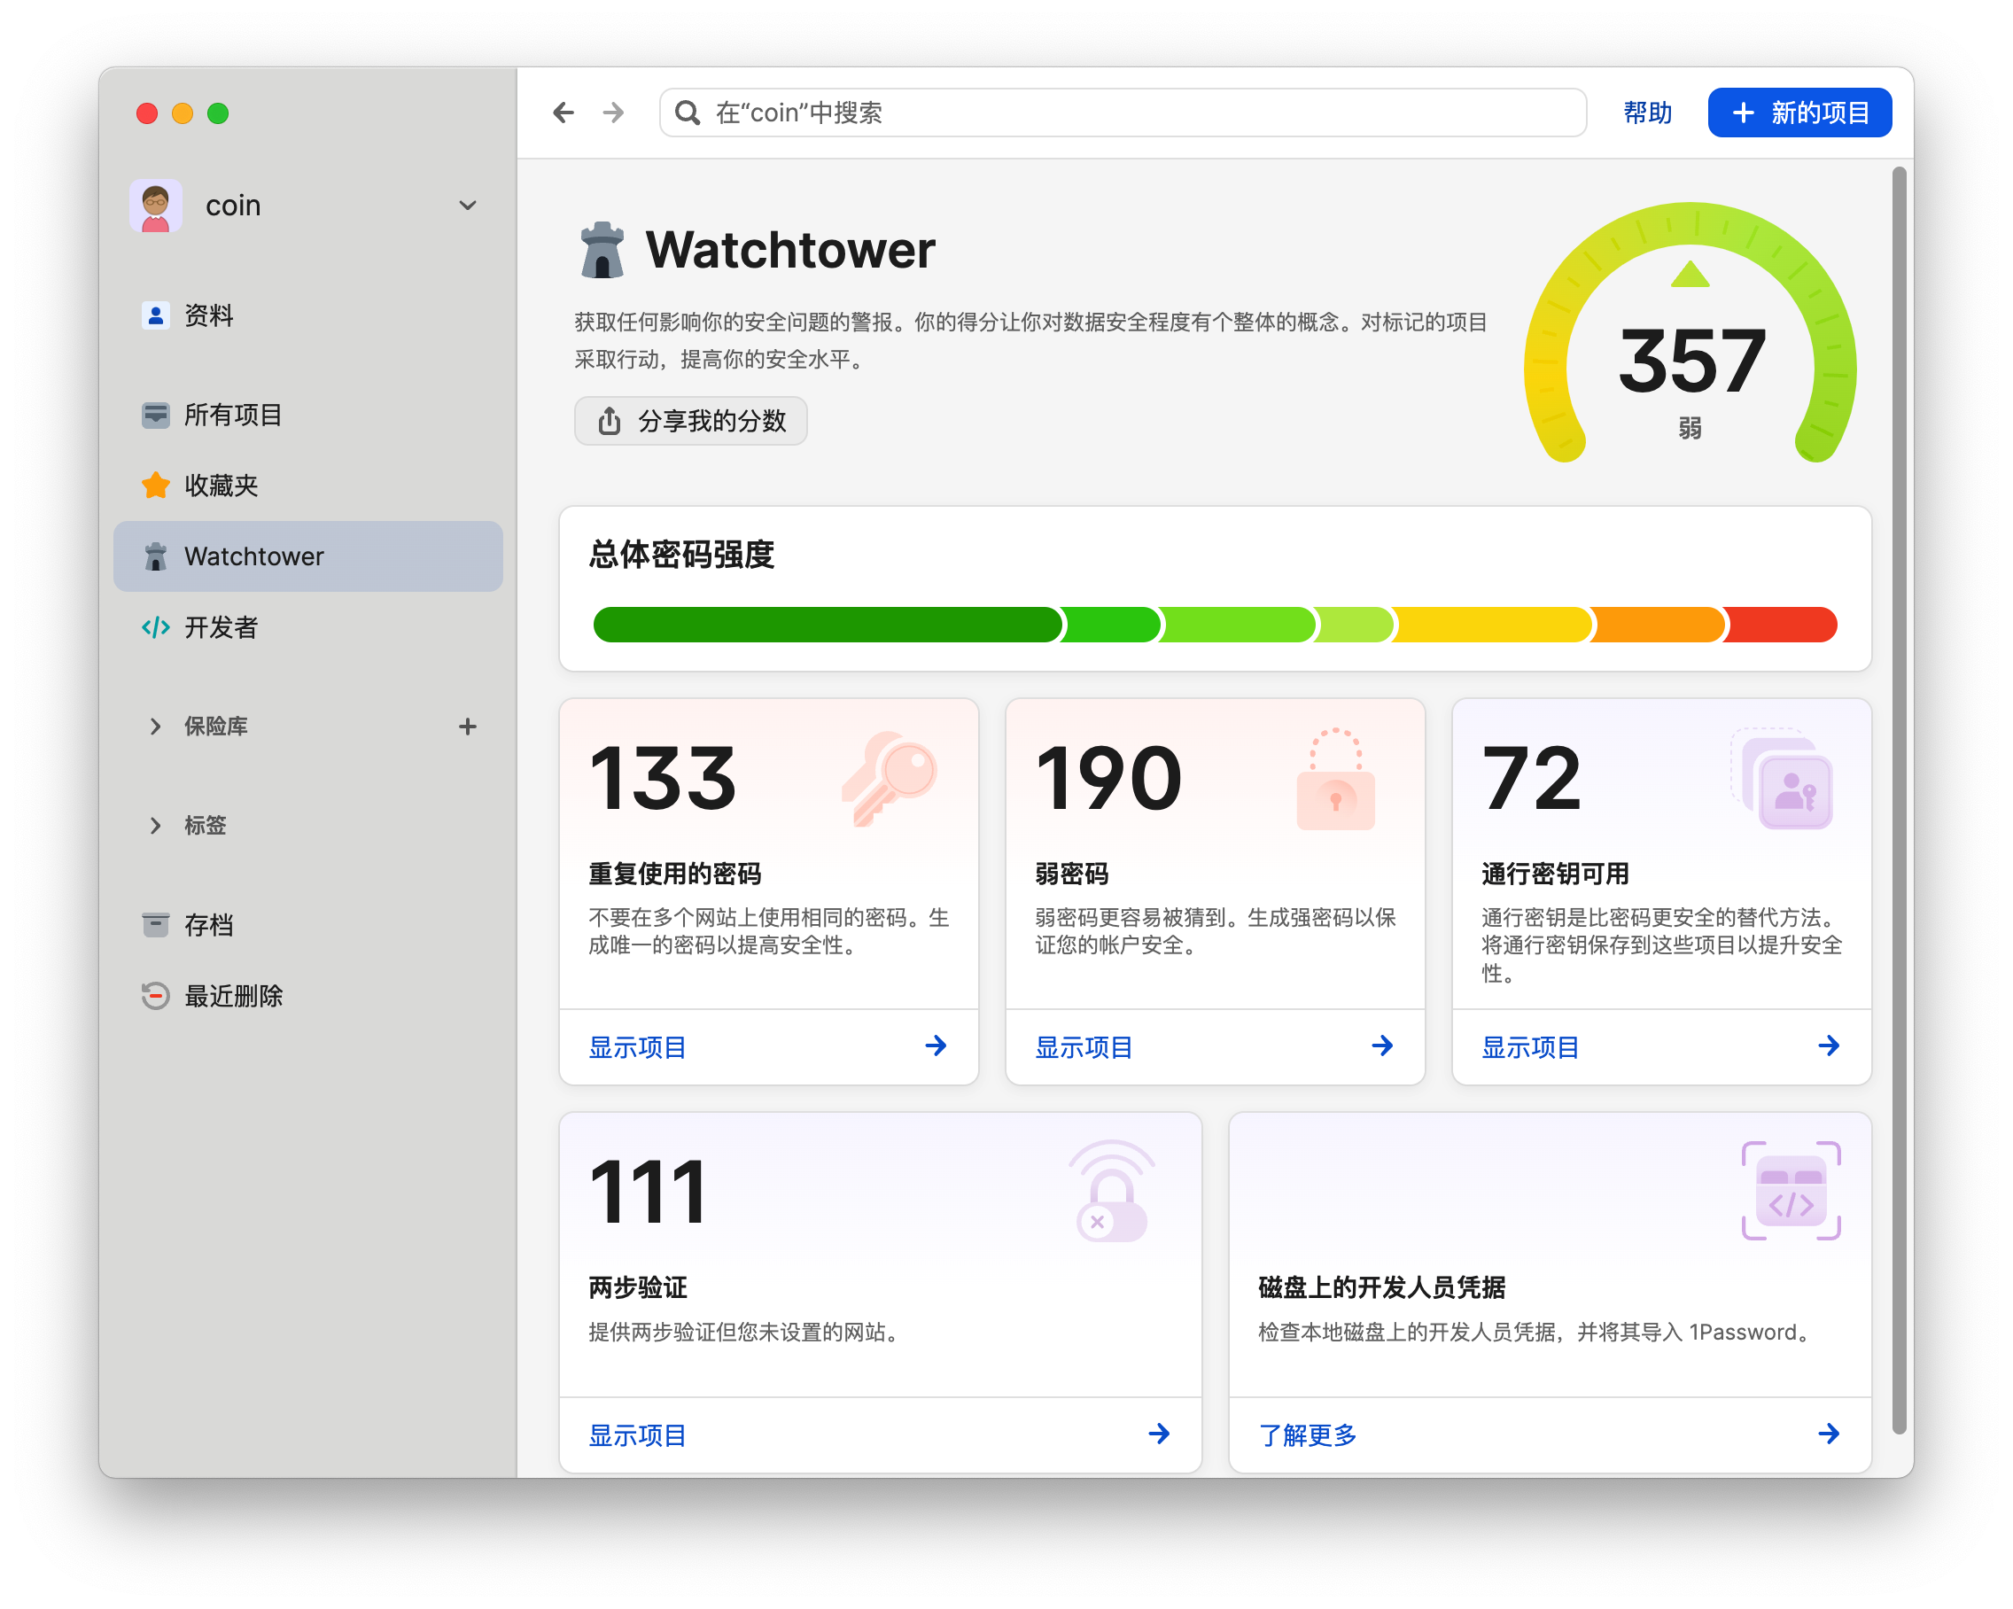This screenshot has height=1609, width=2013.
Task: Click the orange strength bar segment
Action: tap(1659, 625)
